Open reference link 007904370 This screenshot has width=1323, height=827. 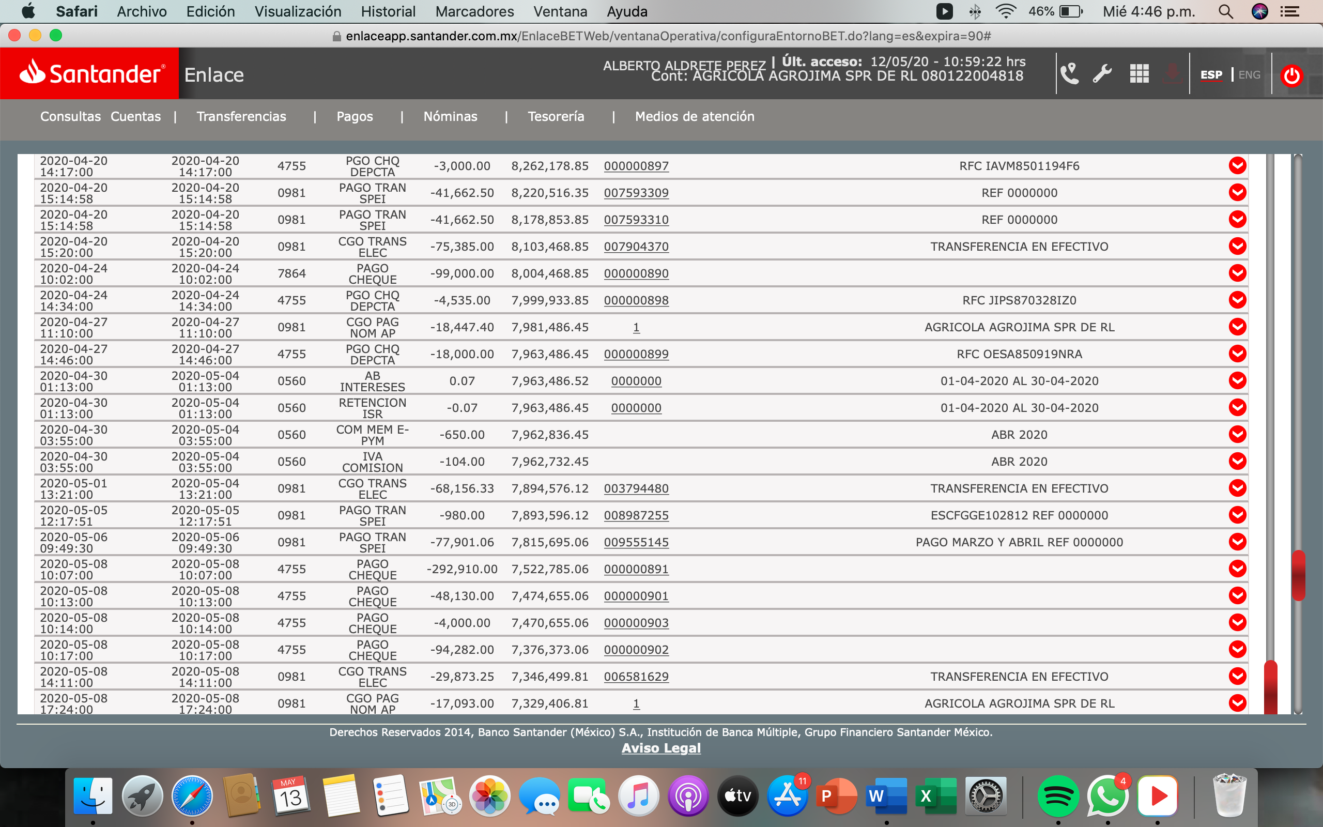pos(636,247)
